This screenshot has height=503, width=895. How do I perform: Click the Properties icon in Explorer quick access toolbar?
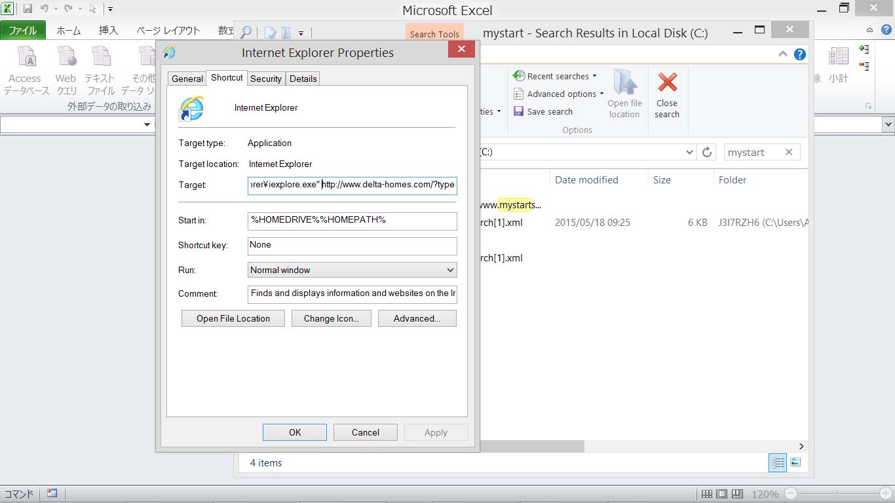[270, 33]
